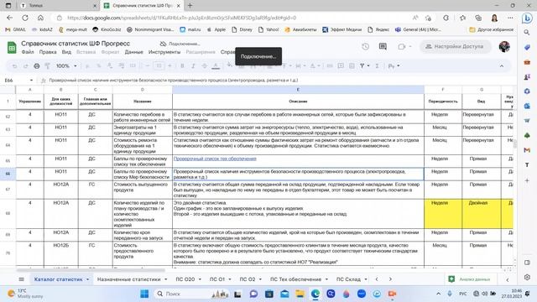Open link Проверочный список тех обеспечения

(215, 159)
